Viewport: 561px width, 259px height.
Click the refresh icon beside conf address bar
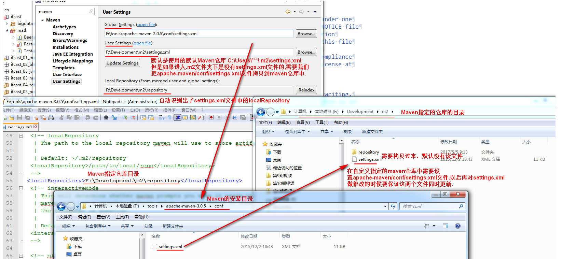[x=393, y=206]
